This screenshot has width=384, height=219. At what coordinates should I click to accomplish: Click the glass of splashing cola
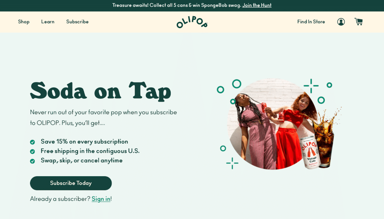[324, 140]
